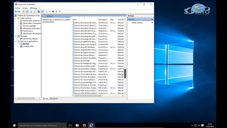Expand the Dossiers partagés node
Viewport: 227px width, 128px height.
18,26
